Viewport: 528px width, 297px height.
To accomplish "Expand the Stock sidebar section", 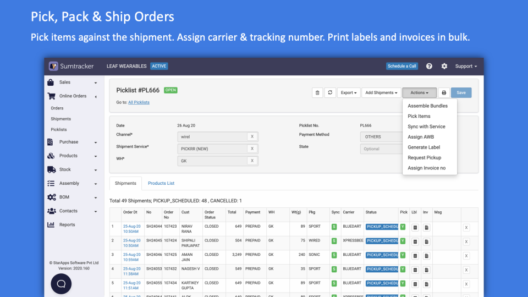I will coord(96,170).
